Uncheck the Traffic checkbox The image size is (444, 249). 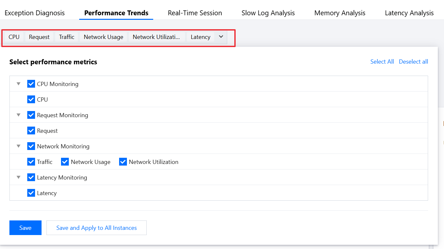pyautogui.click(x=31, y=162)
